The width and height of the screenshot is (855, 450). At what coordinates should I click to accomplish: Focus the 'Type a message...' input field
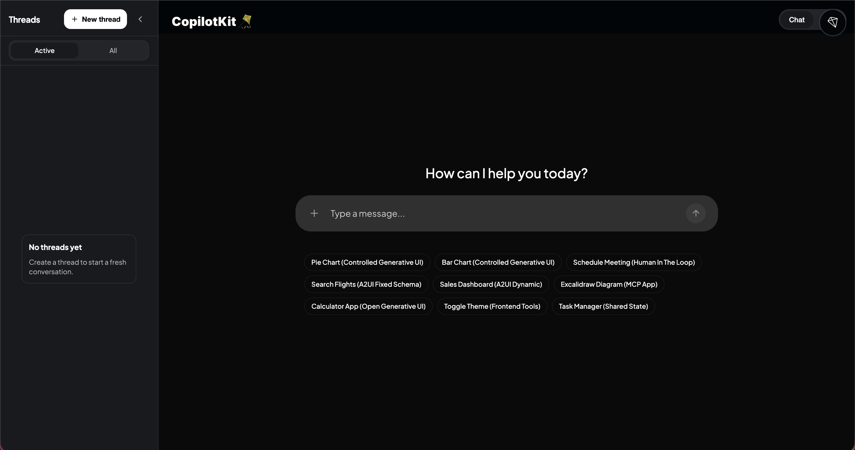[x=504, y=213]
